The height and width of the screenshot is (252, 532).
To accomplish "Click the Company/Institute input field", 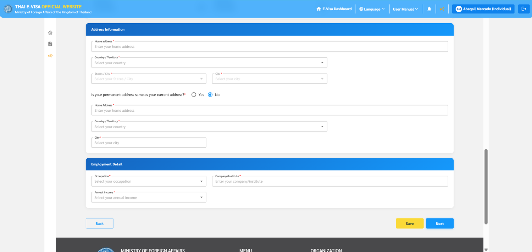I will 330,181.
